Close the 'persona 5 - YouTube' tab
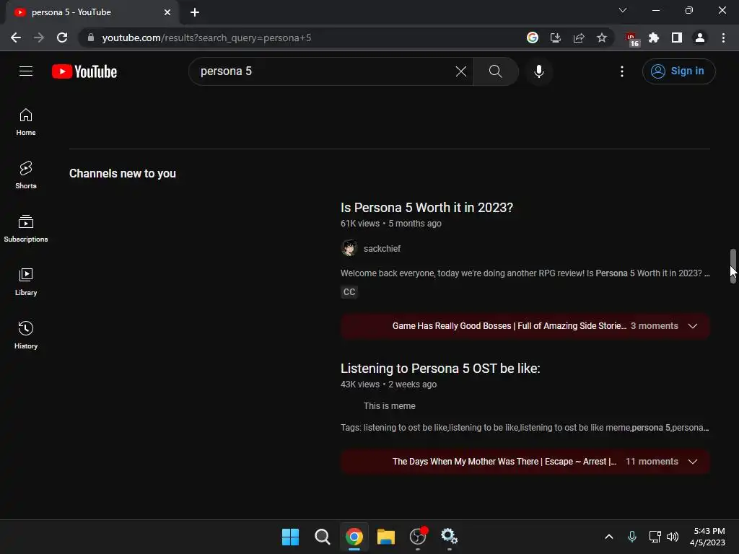Viewport: 739px width, 554px height. click(167, 12)
